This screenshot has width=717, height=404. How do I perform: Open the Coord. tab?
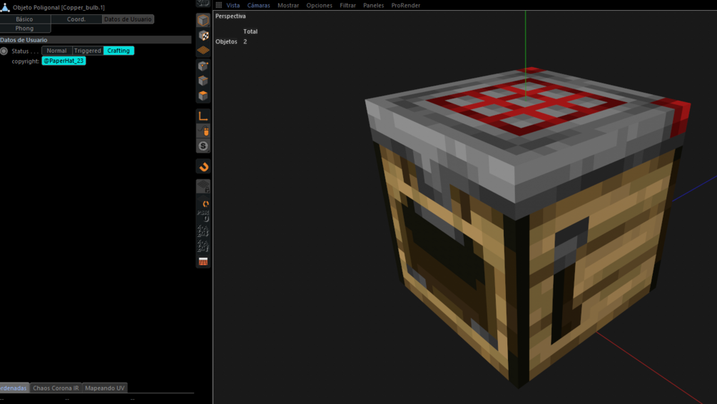tap(76, 19)
